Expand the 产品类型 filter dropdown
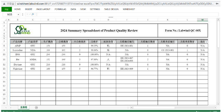The image size is (224, 112). click(x=39, y=42)
